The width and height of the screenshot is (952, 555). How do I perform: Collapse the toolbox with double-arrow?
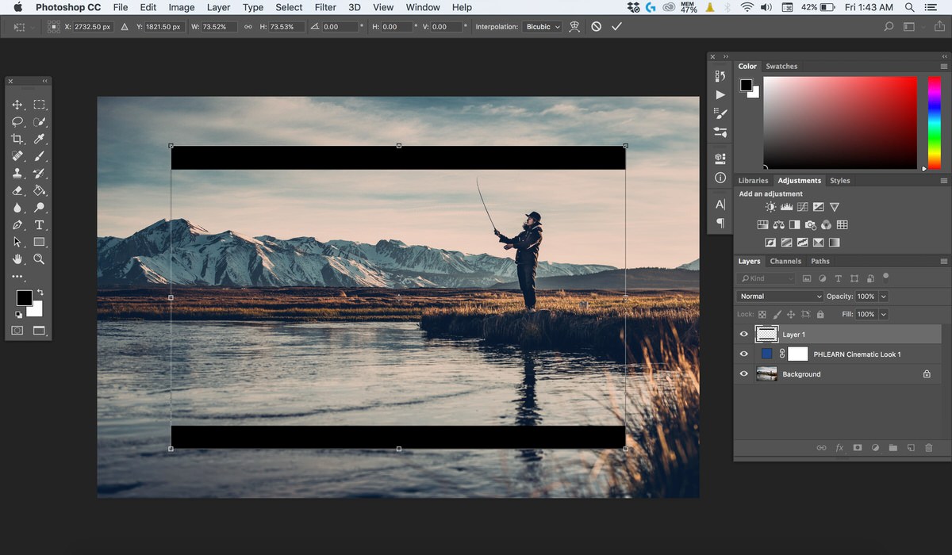[44, 81]
